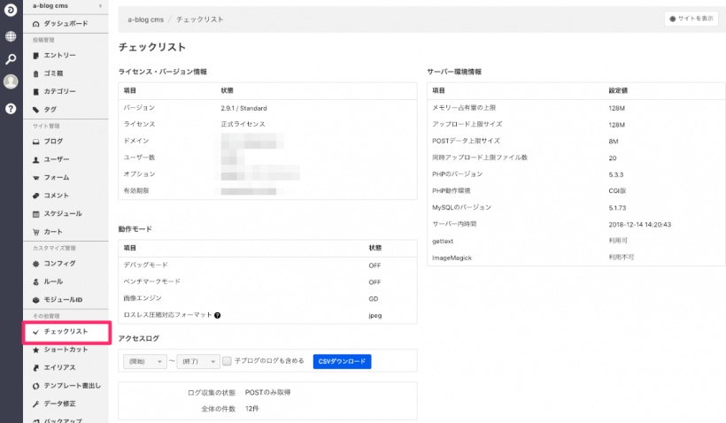The height and width of the screenshot is (423, 726).
Task: Open the (開始) start date dropdown
Action: [x=144, y=361]
